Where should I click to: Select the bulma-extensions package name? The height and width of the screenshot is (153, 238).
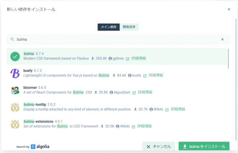tap(38, 121)
